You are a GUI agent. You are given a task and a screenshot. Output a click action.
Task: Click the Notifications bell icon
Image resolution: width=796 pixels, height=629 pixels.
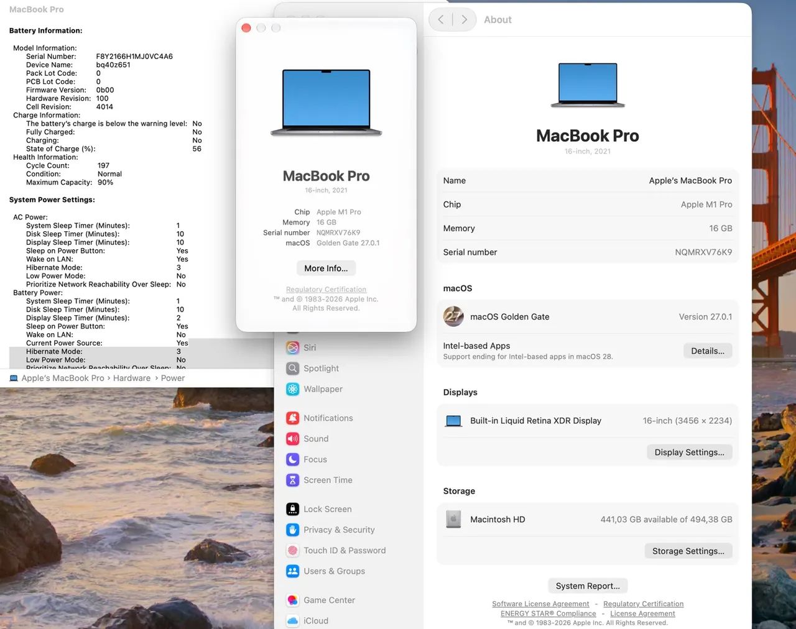click(x=292, y=418)
